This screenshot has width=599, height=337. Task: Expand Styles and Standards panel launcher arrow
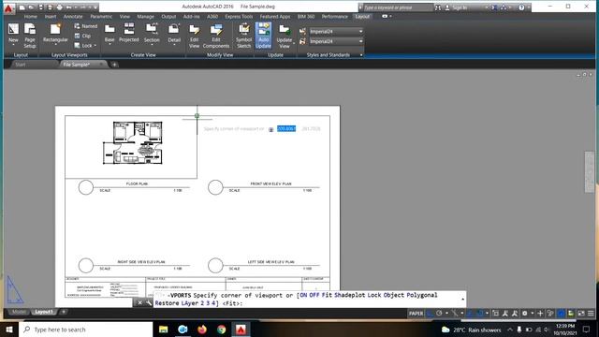[x=361, y=55]
